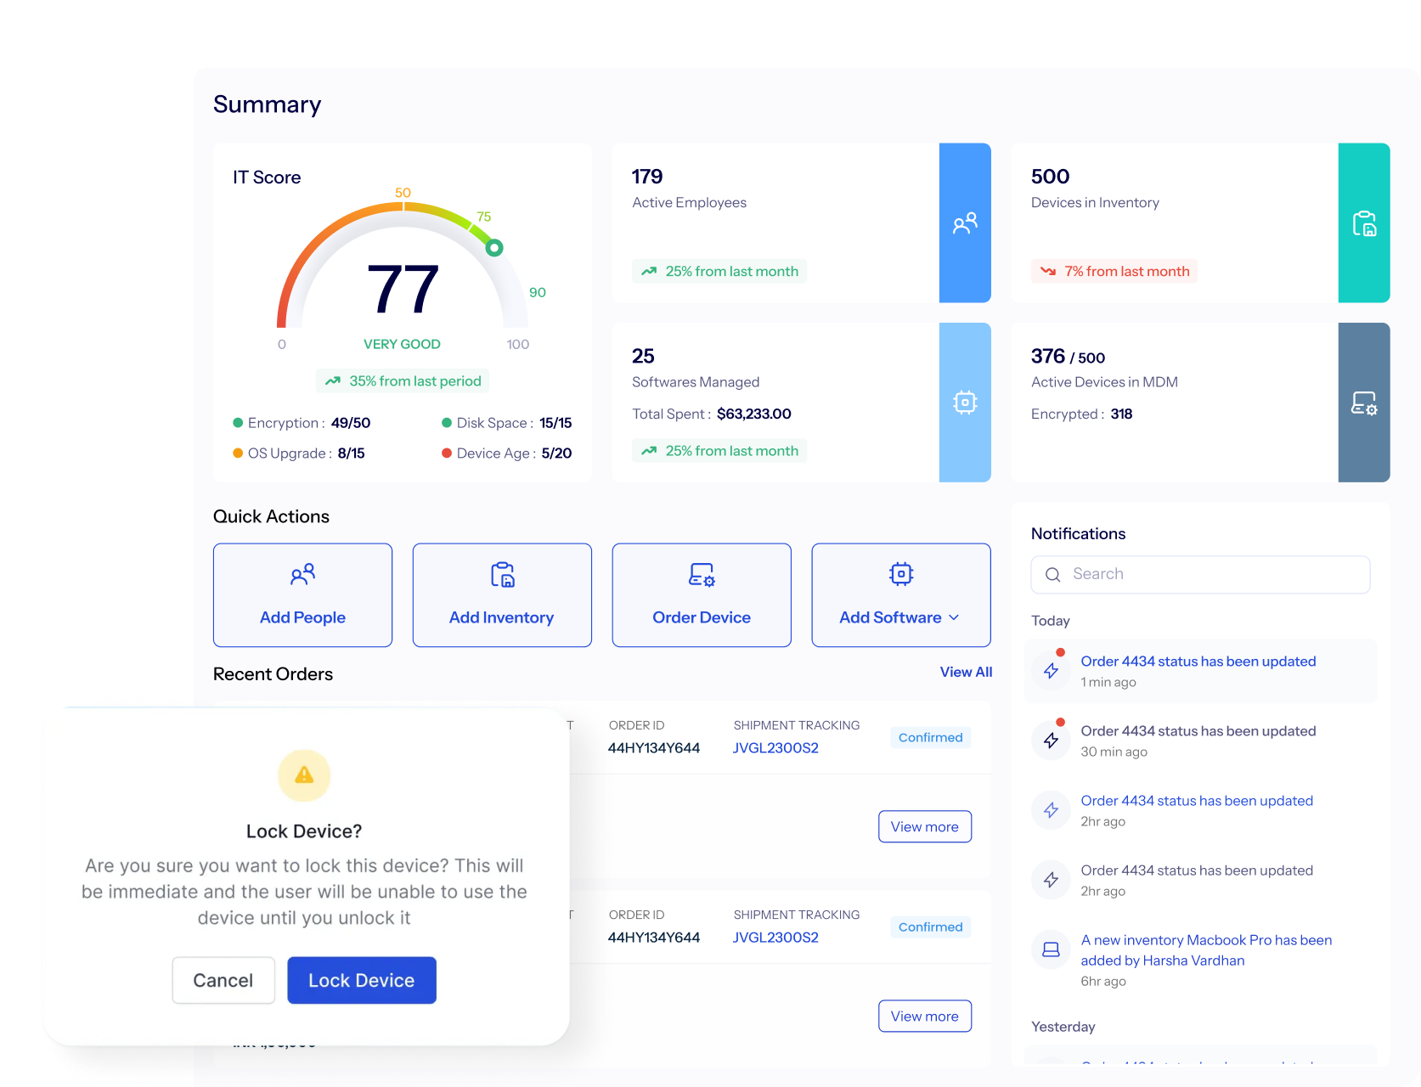Image resolution: width=1421 pixels, height=1087 pixels.
Task: Click the Confirmed badge on second order
Action: pyautogui.click(x=931, y=927)
